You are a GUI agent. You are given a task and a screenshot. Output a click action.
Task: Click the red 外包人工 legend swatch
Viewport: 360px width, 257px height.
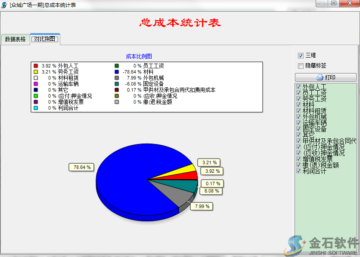[x=36, y=66]
